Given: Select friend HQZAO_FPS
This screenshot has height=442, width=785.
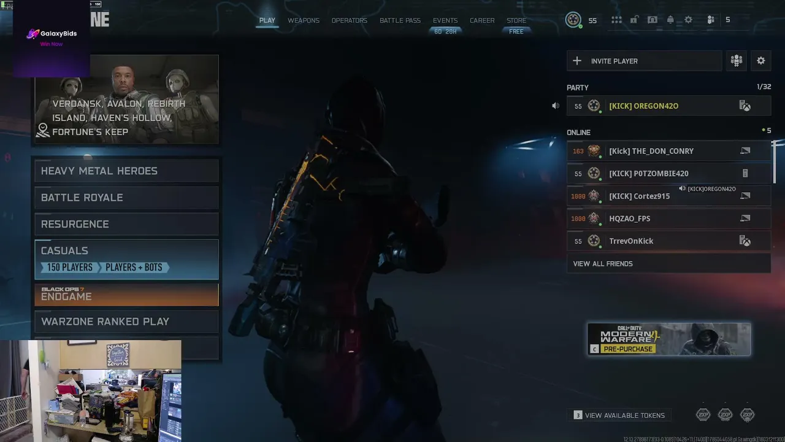Looking at the screenshot, I should click(x=668, y=219).
